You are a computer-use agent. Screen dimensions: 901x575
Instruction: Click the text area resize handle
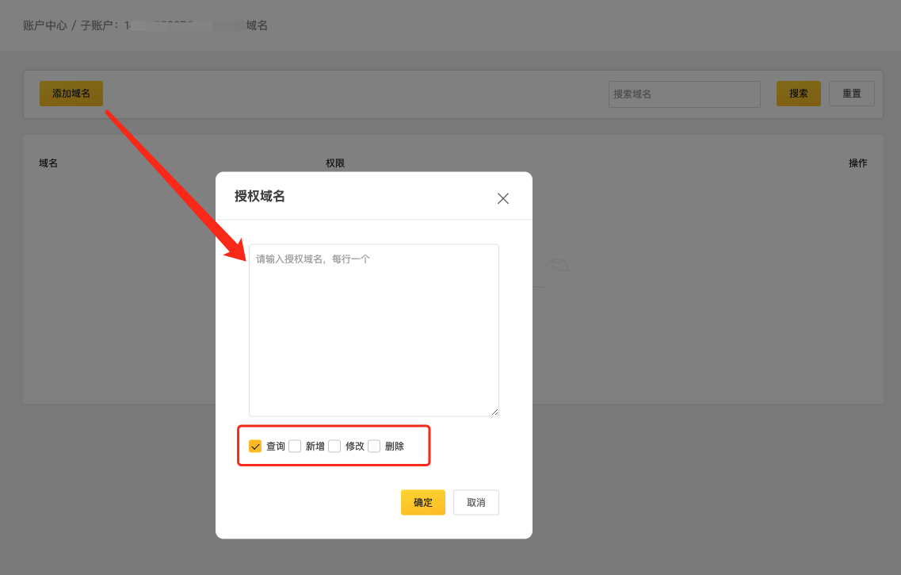click(x=494, y=412)
